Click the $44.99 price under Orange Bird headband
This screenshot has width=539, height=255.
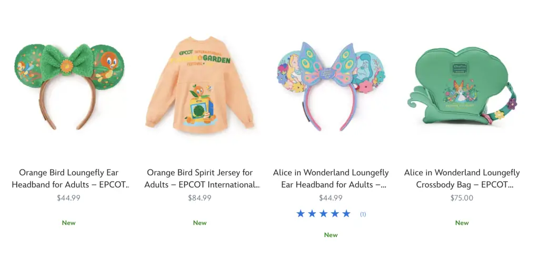pos(68,198)
